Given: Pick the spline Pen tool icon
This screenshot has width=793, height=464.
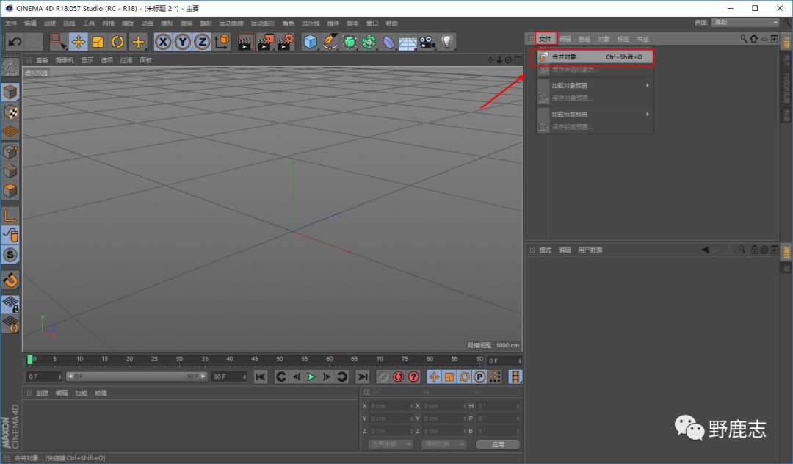Looking at the screenshot, I should click(x=330, y=41).
